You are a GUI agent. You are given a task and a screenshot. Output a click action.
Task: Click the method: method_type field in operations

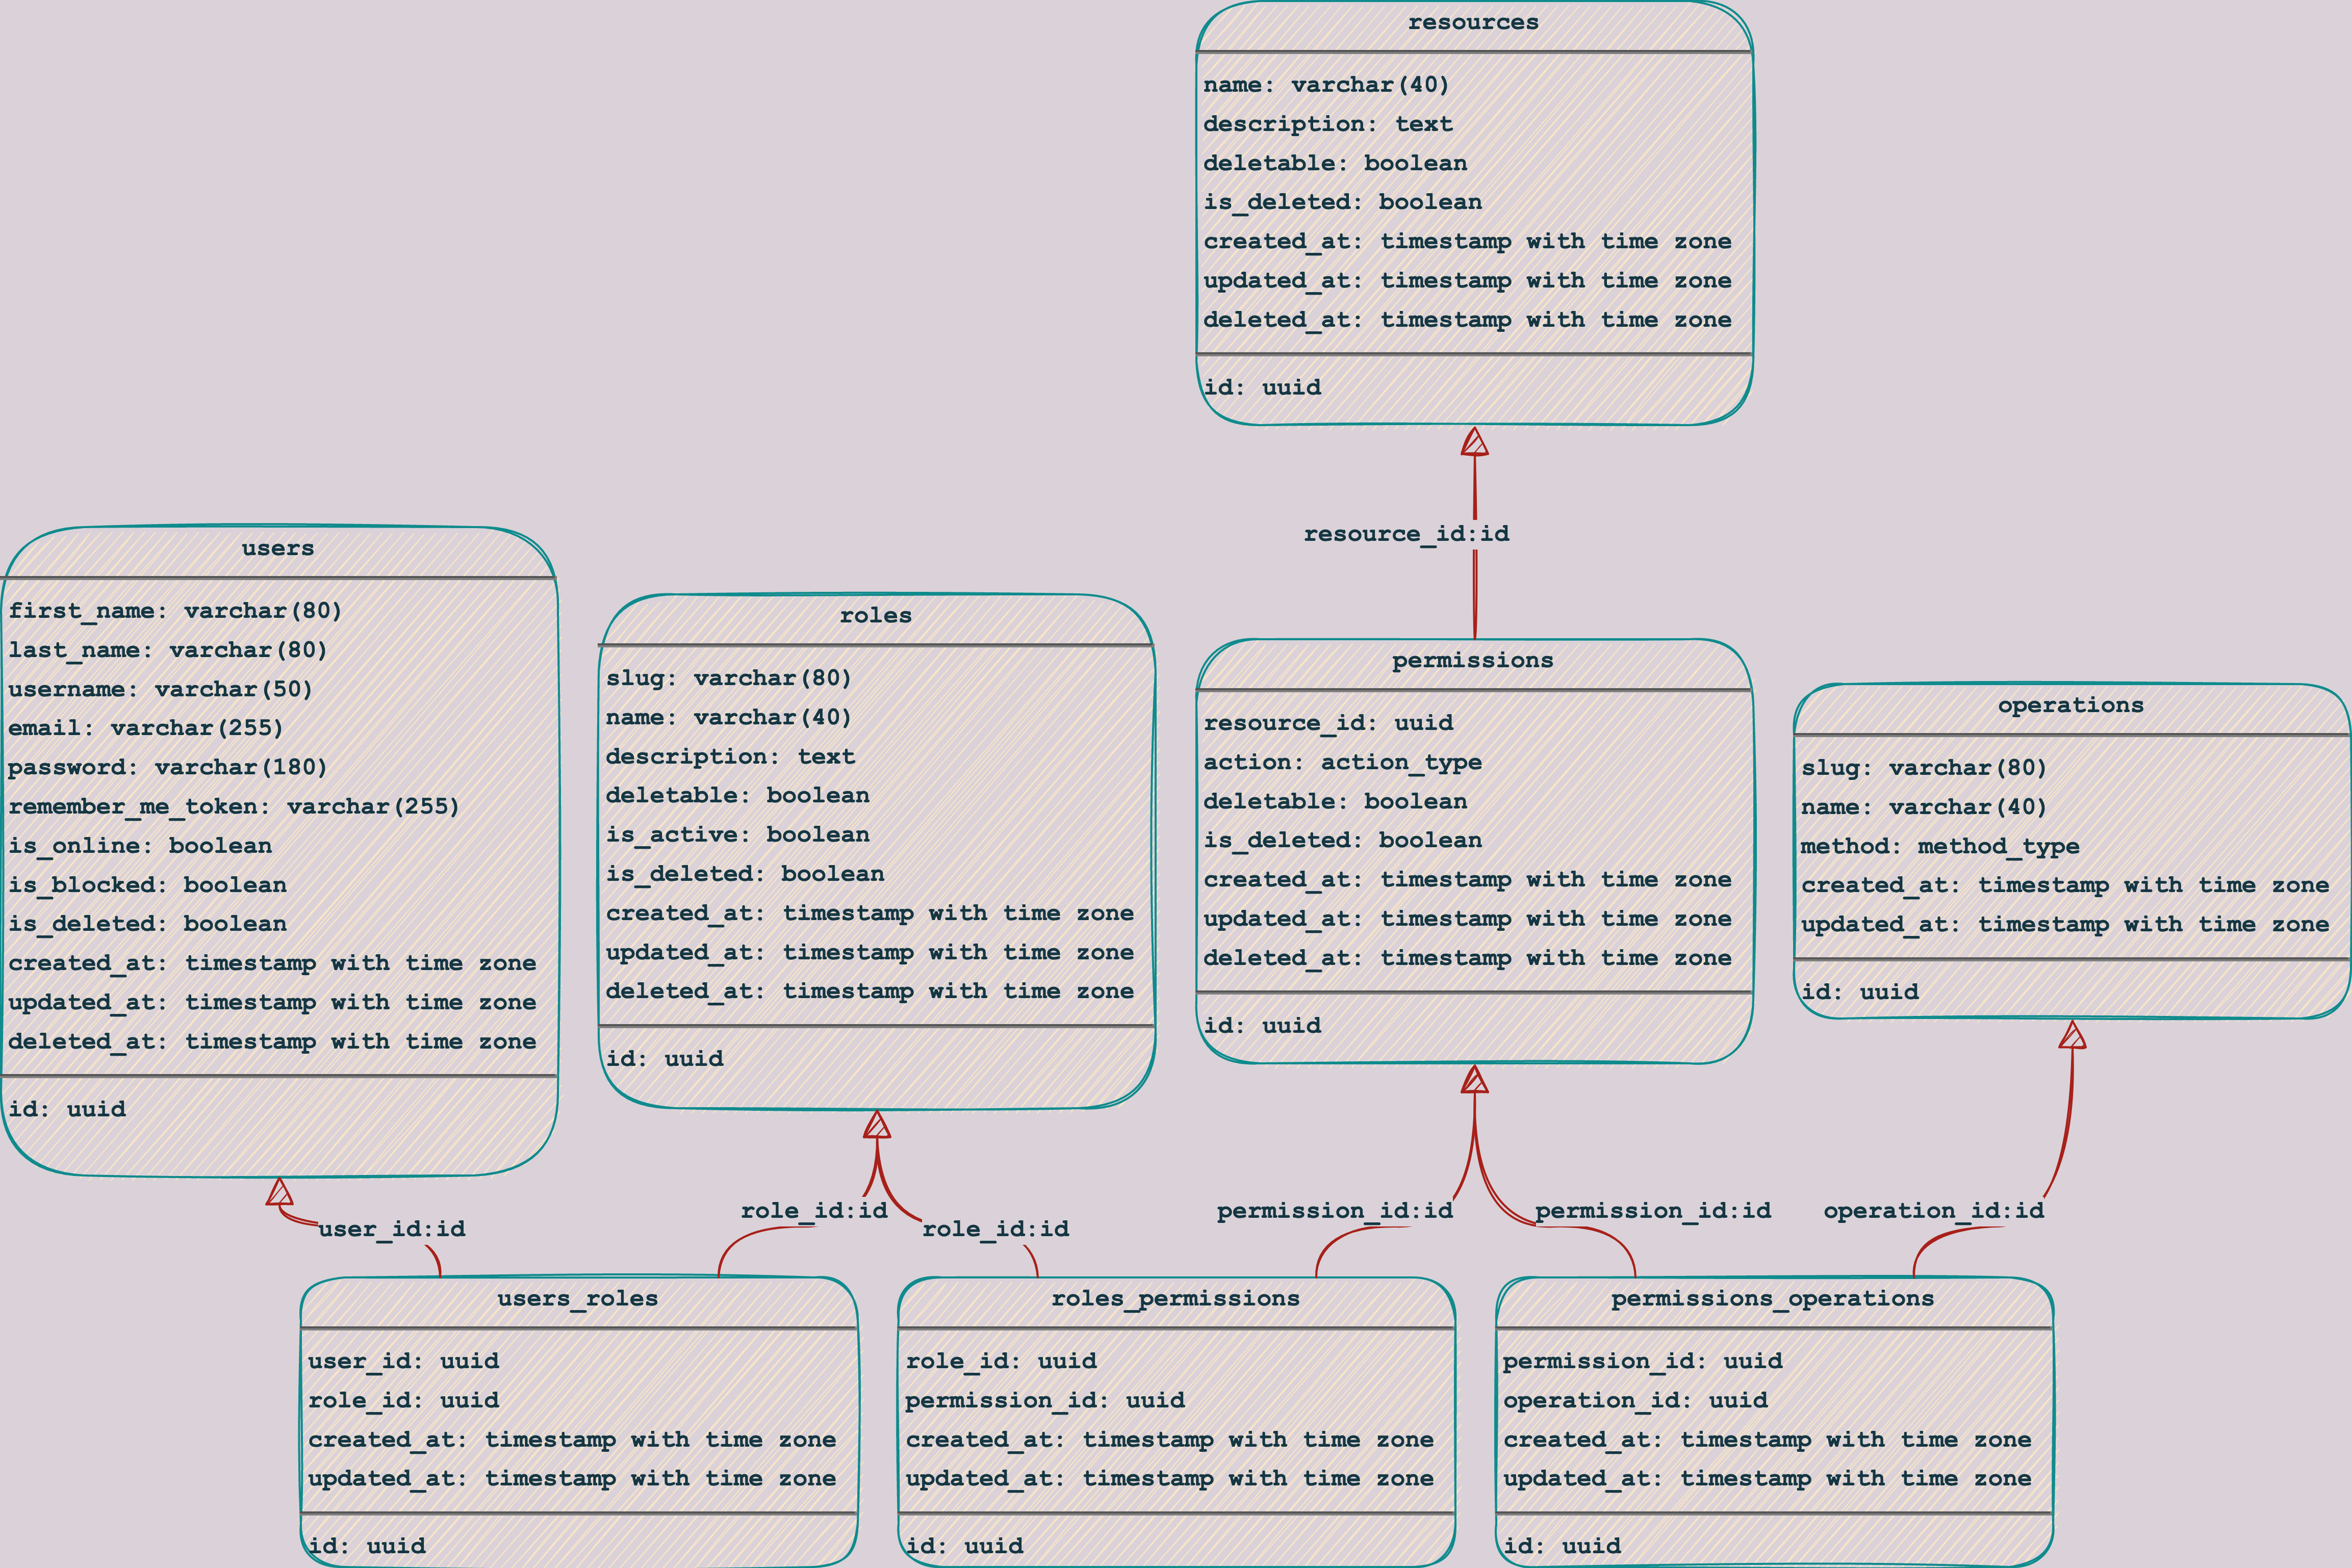tap(1939, 846)
